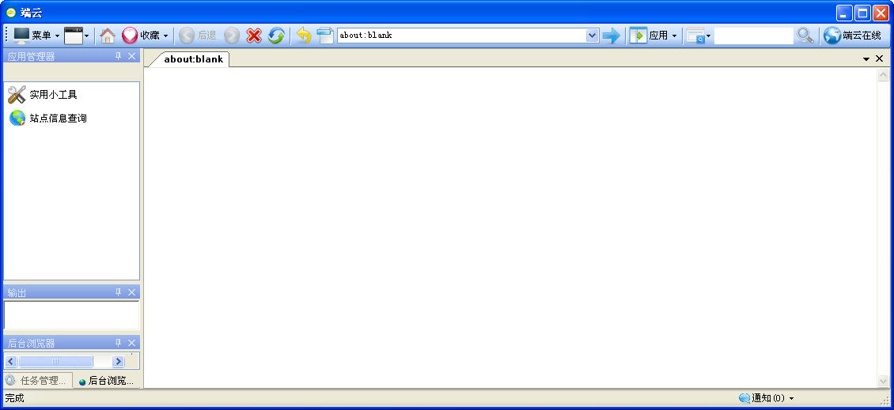Open 站点信息查询 in app manager
The image size is (894, 410).
tap(48, 118)
